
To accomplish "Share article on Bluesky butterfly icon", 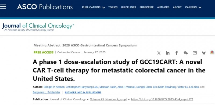I will (204, 53).
